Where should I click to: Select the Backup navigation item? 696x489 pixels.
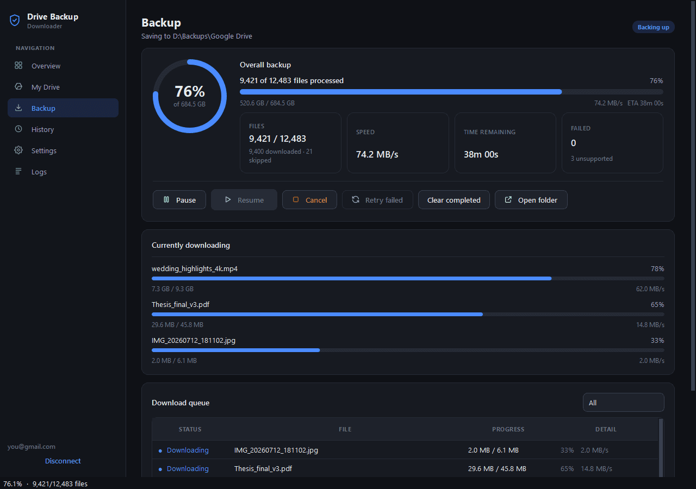pyautogui.click(x=63, y=108)
